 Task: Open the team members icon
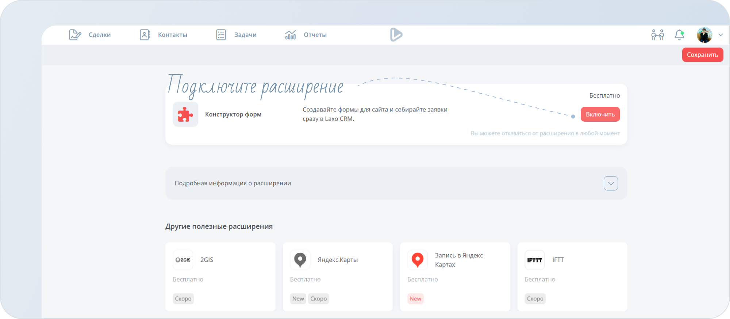click(x=657, y=35)
